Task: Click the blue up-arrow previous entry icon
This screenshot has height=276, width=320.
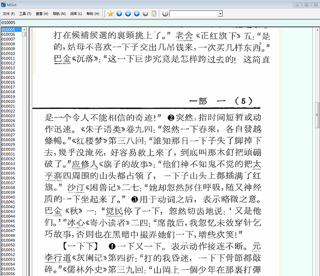Action: pyautogui.click(x=119, y=14)
